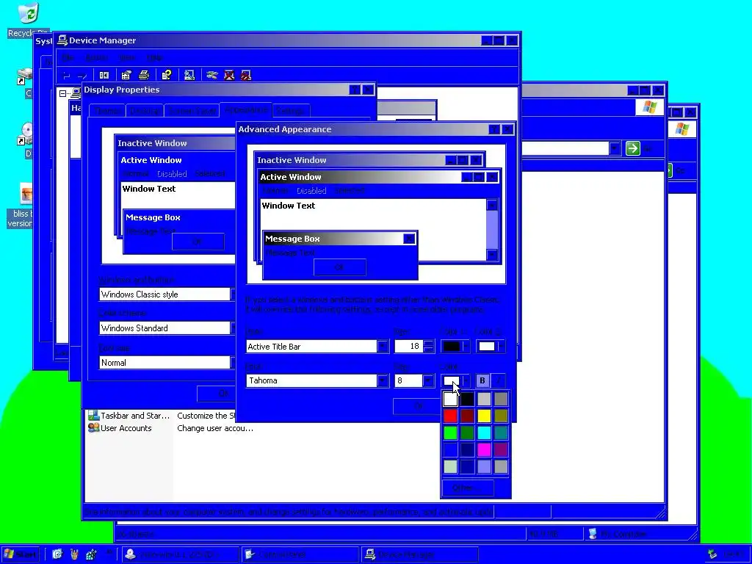Click the preview window's scrollbar down arrow
The width and height of the screenshot is (752, 564).
pos(492,255)
